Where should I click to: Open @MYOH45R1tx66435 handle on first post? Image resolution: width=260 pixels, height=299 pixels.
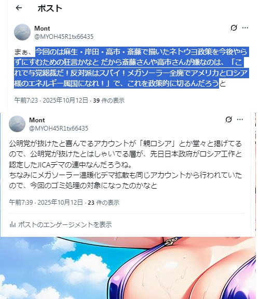(x=64, y=36)
